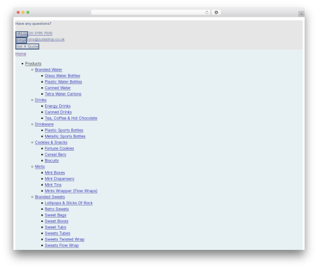Screen dimensions: 318x269
Task: Open Mints Wrapper (Flow Wraps)
Action: click(71, 191)
